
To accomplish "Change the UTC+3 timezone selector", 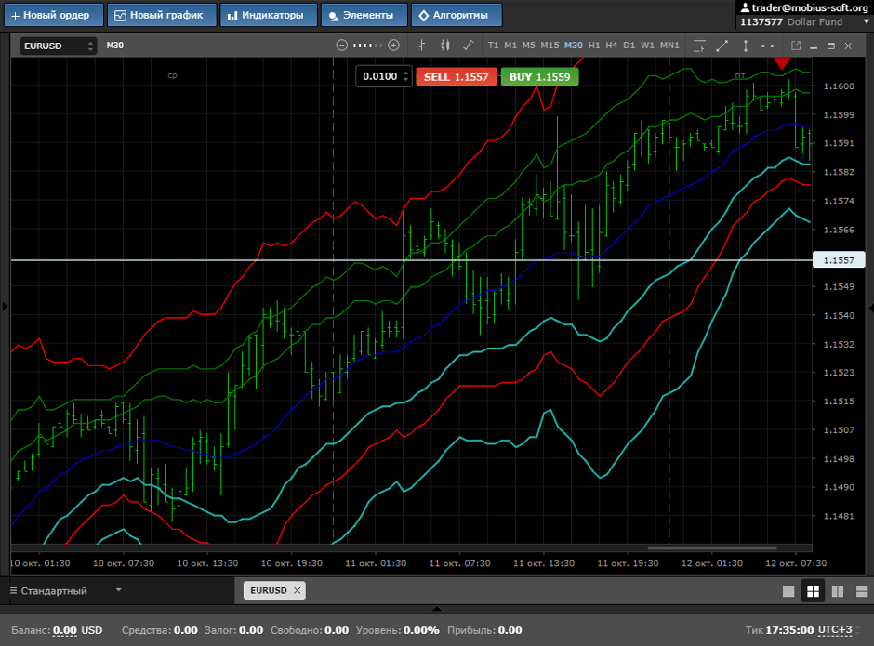I will coord(839,630).
